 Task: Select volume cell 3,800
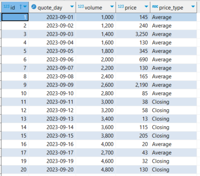(96, 136)
